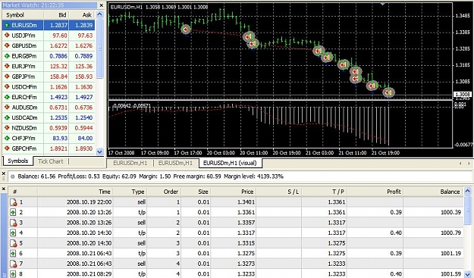Click the Balance column header
The image size is (474, 278).
433,192
